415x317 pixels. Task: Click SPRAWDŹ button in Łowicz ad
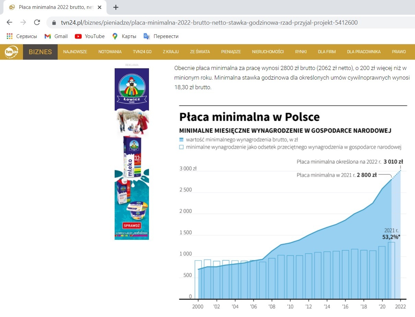[132, 225]
